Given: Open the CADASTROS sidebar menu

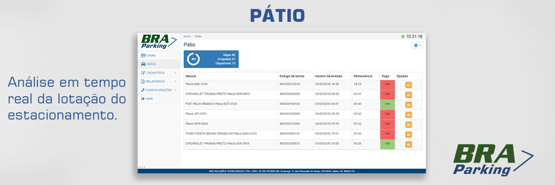Looking at the screenshot, I should (159, 73).
